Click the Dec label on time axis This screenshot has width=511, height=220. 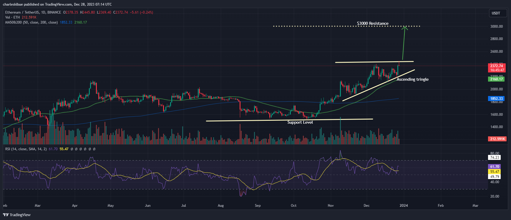pyautogui.click(x=366, y=206)
